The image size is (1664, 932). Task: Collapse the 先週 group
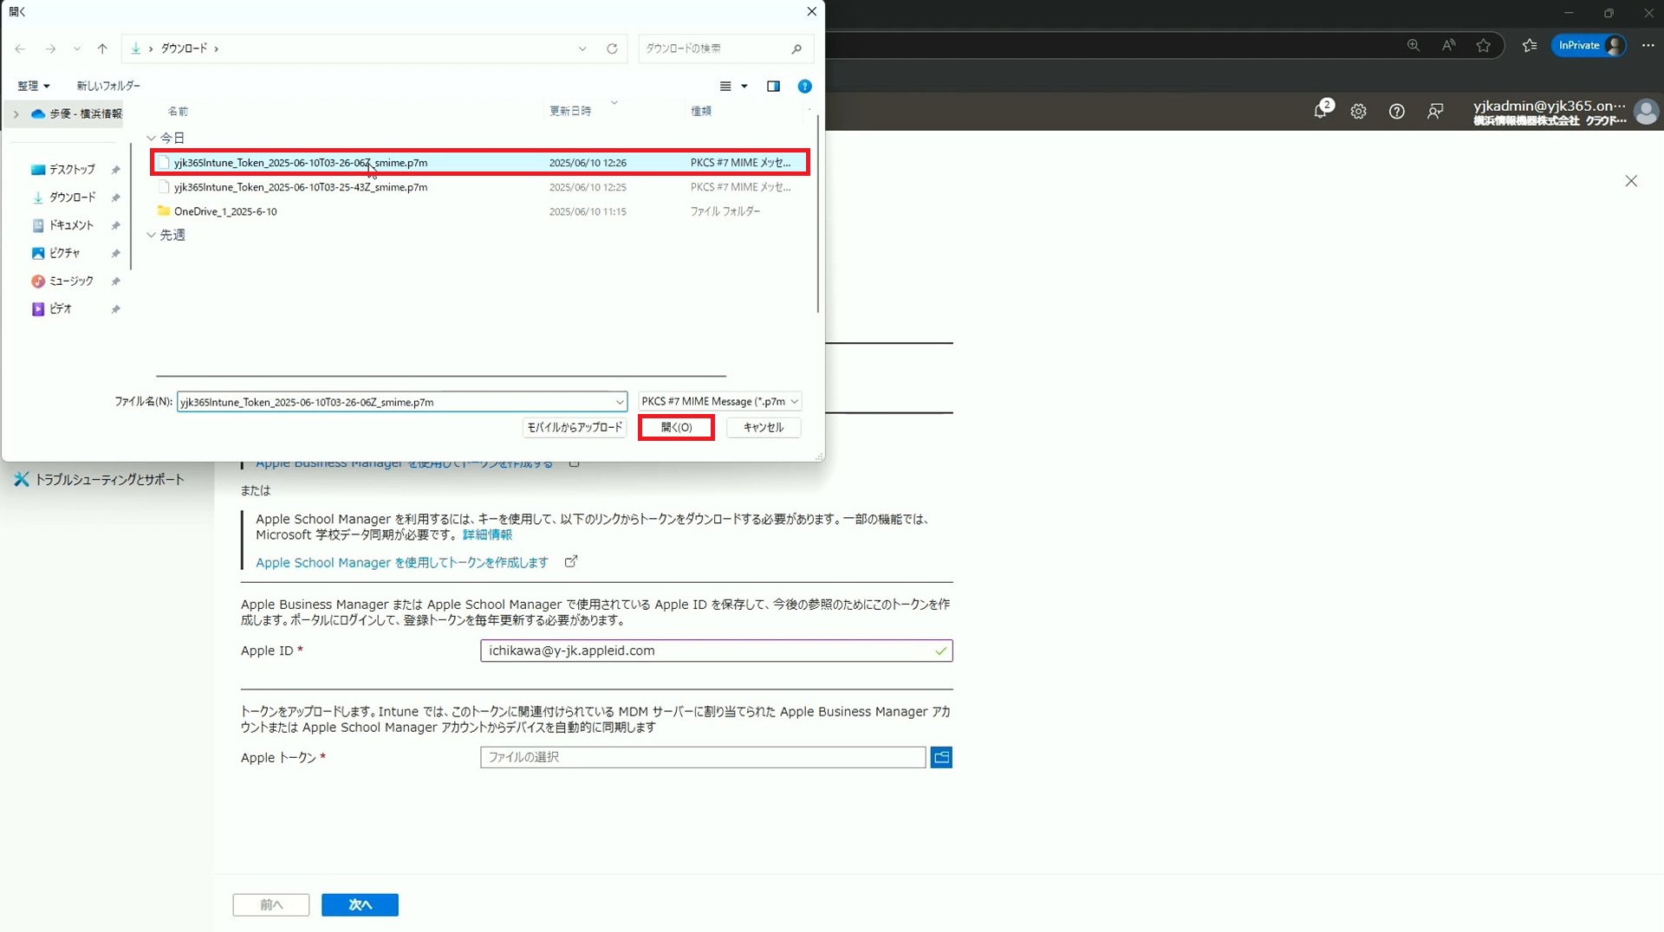151,236
